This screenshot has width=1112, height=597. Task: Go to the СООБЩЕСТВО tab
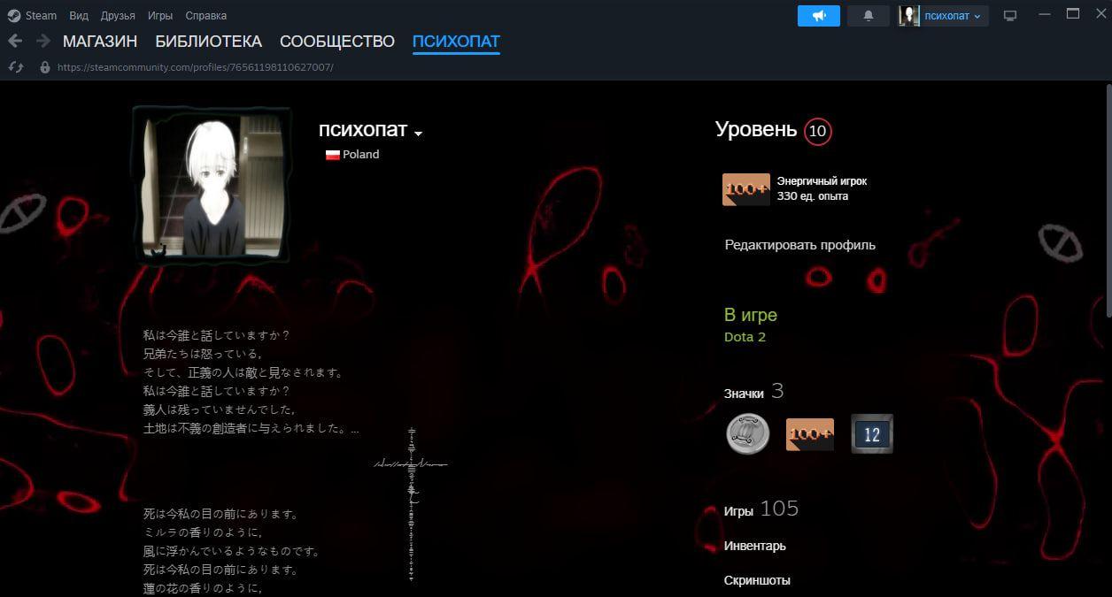pyautogui.click(x=336, y=42)
